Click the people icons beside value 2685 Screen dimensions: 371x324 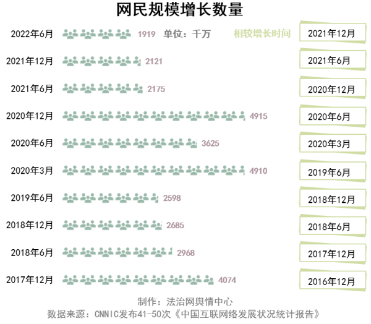click(x=113, y=225)
